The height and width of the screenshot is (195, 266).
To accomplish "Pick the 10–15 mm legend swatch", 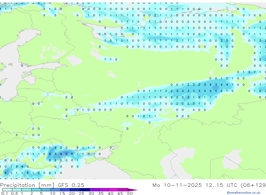I will point(56,190).
